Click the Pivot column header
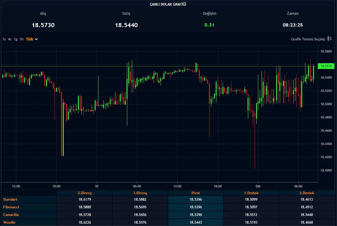This screenshot has width=337, height=226. [x=196, y=193]
